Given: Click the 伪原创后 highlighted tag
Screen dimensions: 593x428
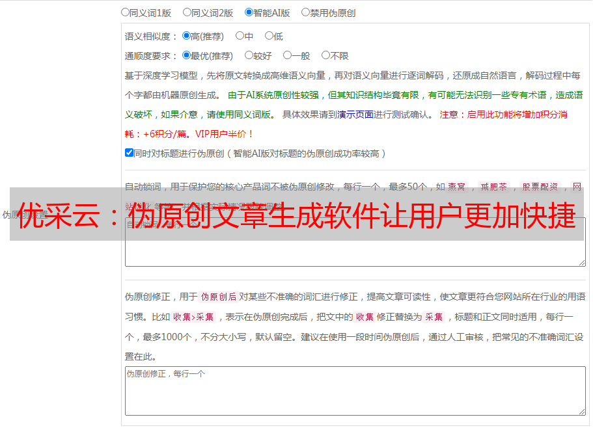Looking at the screenshot, I should tap(219, 297).
